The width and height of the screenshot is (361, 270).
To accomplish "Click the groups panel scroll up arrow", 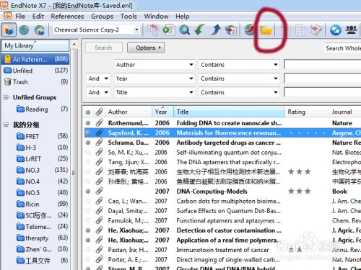I will point(74,45).
